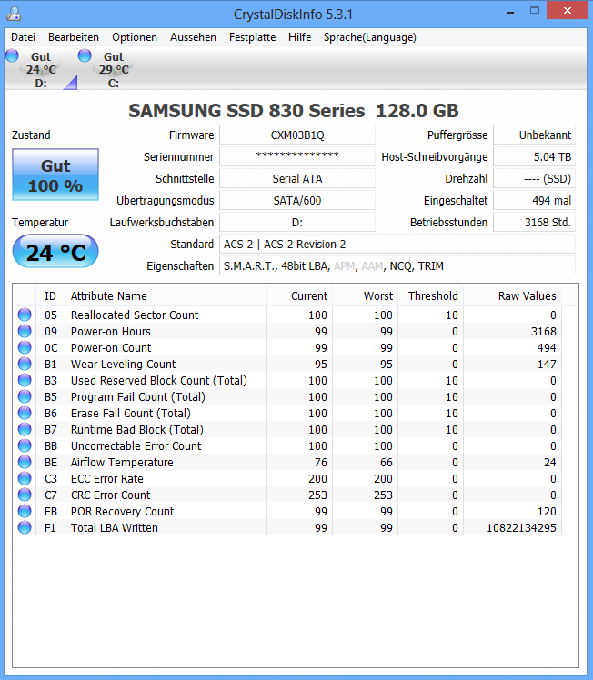
Task: Click the Worst column header
Action: (x=366, y=295)
